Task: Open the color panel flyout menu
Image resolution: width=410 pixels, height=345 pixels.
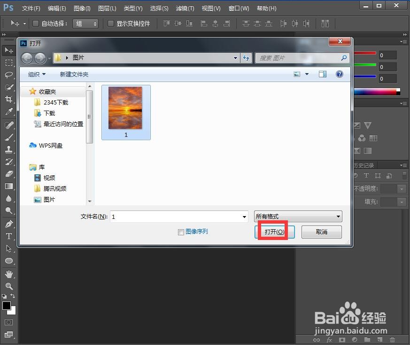Action: pos(403,41)
